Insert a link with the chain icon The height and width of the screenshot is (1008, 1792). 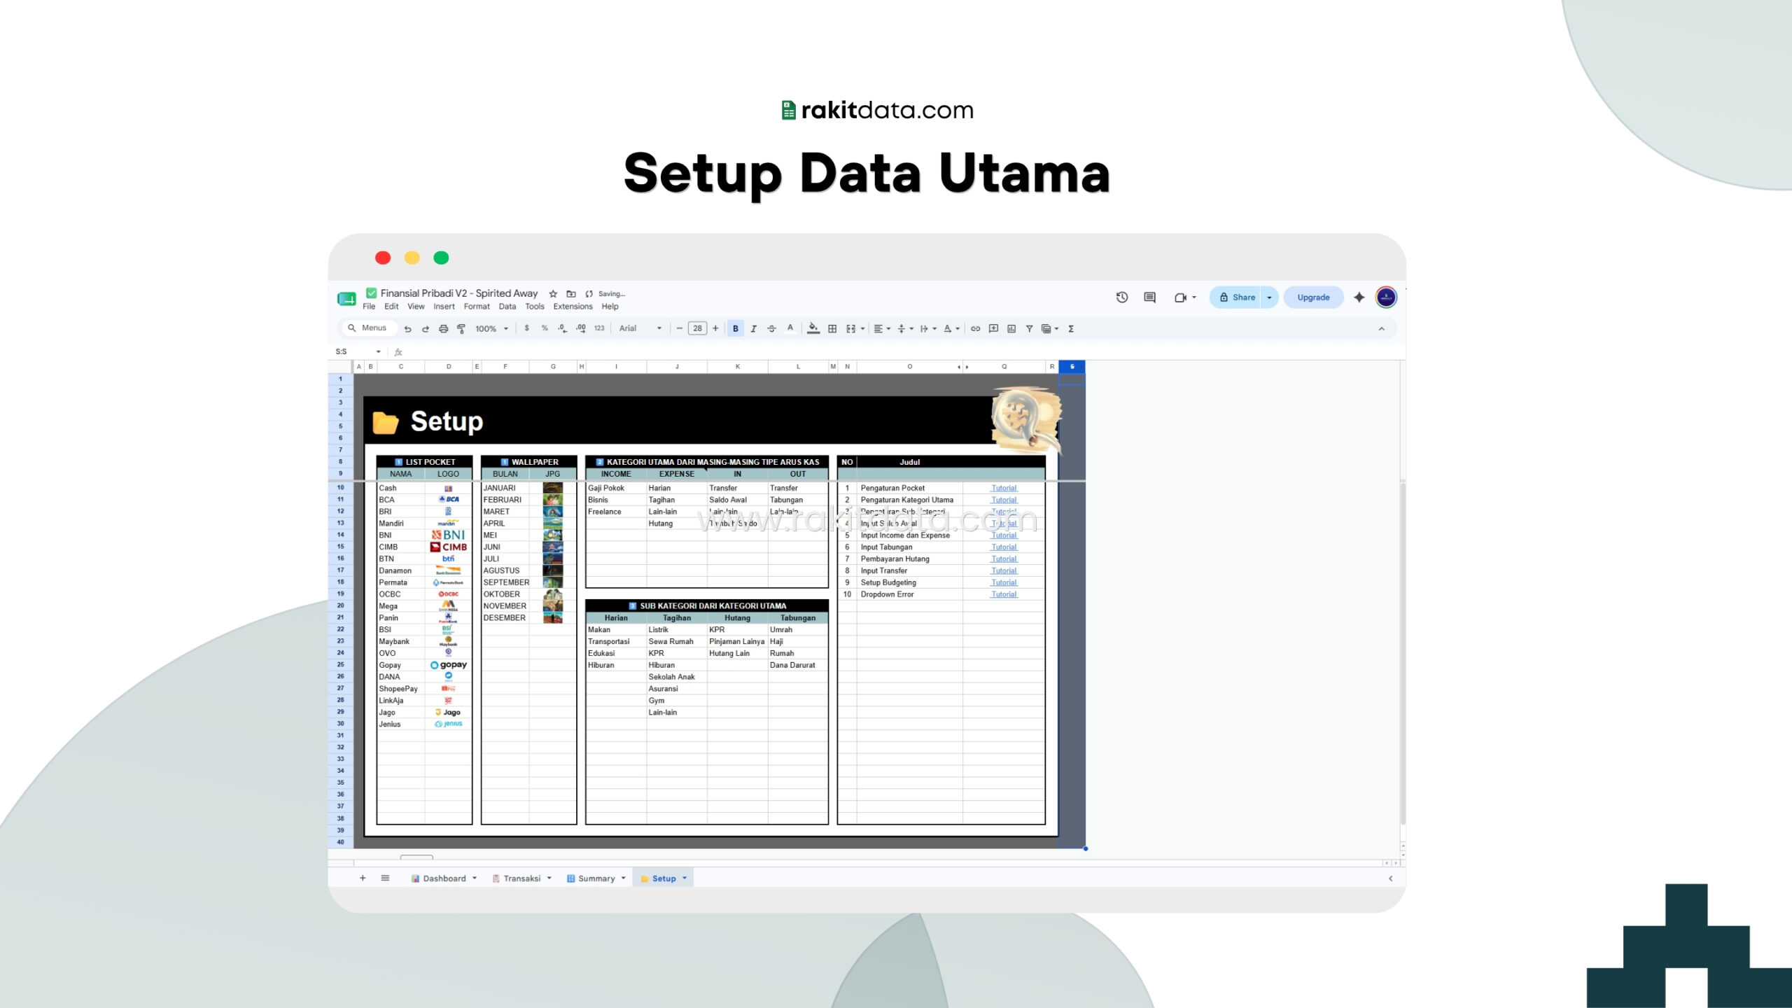pos(975,328)
